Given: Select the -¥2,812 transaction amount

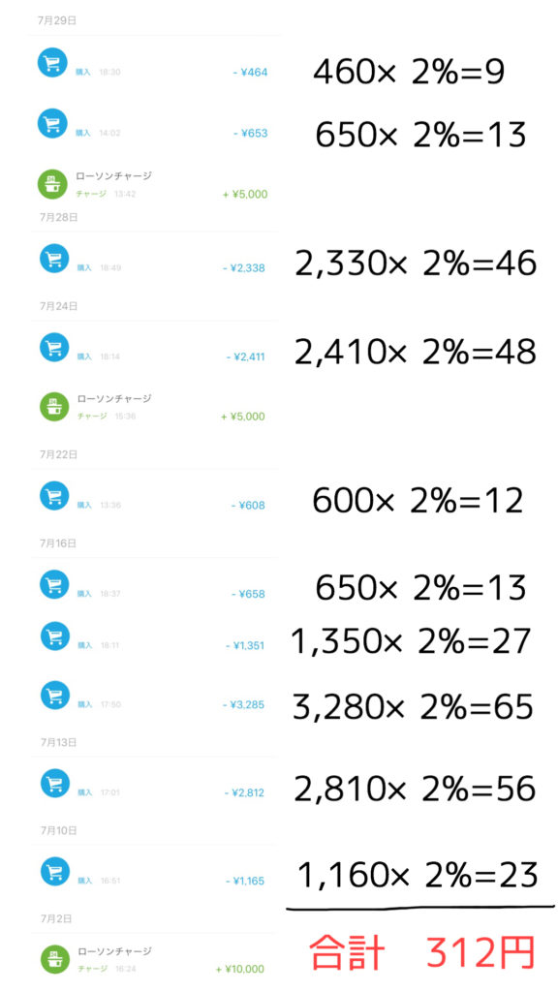Looking at the screenshot, I should click(x=245, y=792).
